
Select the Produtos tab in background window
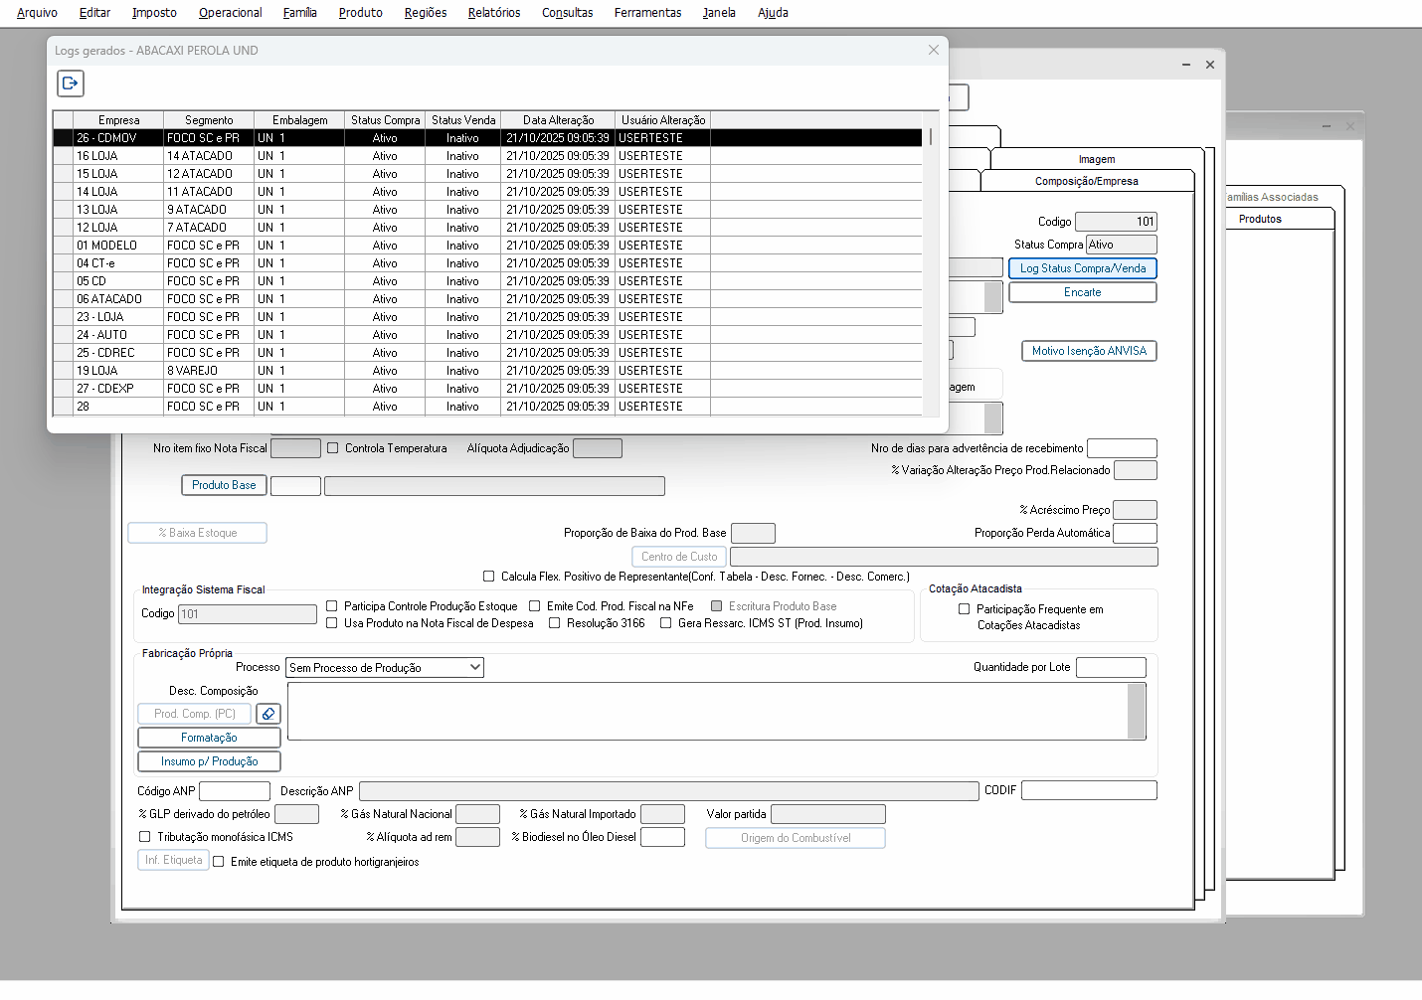click(1260, 219)
